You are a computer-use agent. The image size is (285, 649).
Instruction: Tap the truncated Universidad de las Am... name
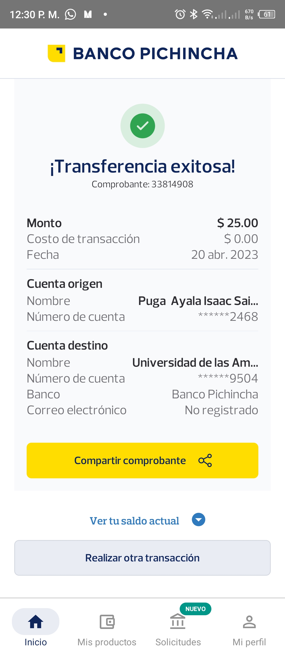tap(195, 362)
